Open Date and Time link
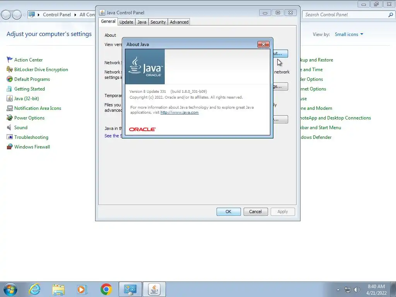The image size is (396, 297). 312,70
